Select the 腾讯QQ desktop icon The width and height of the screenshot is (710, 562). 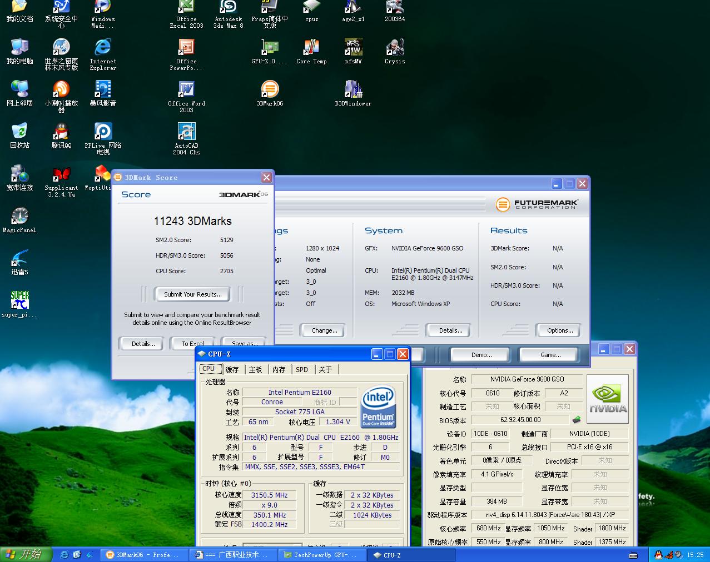[61, 136]
